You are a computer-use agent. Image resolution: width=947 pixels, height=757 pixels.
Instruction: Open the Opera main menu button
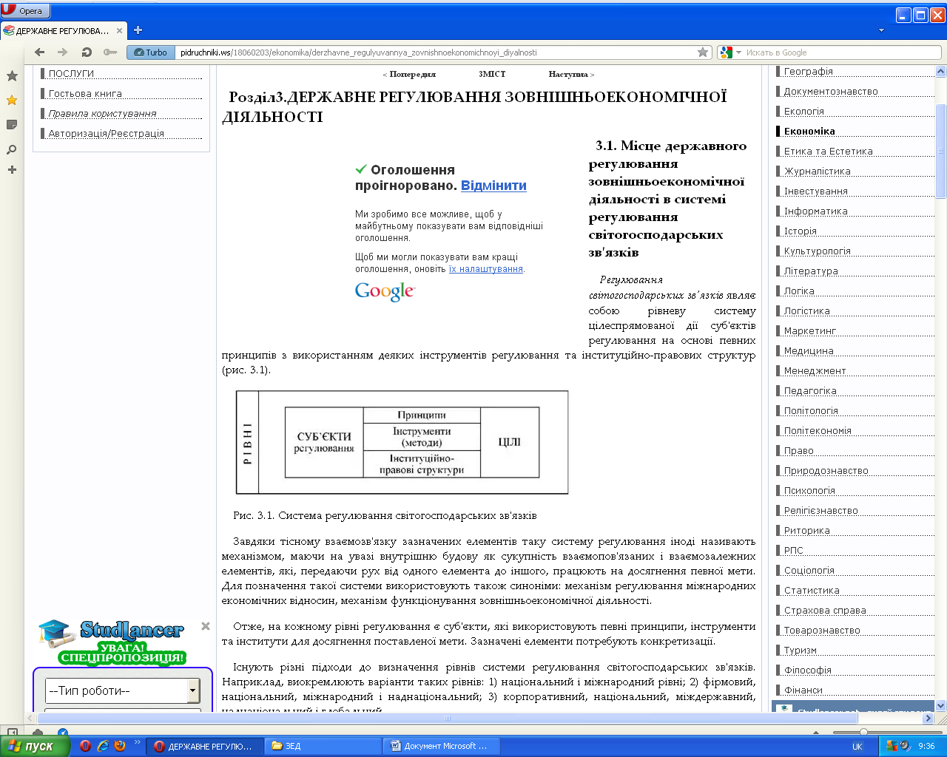point(25,10)
